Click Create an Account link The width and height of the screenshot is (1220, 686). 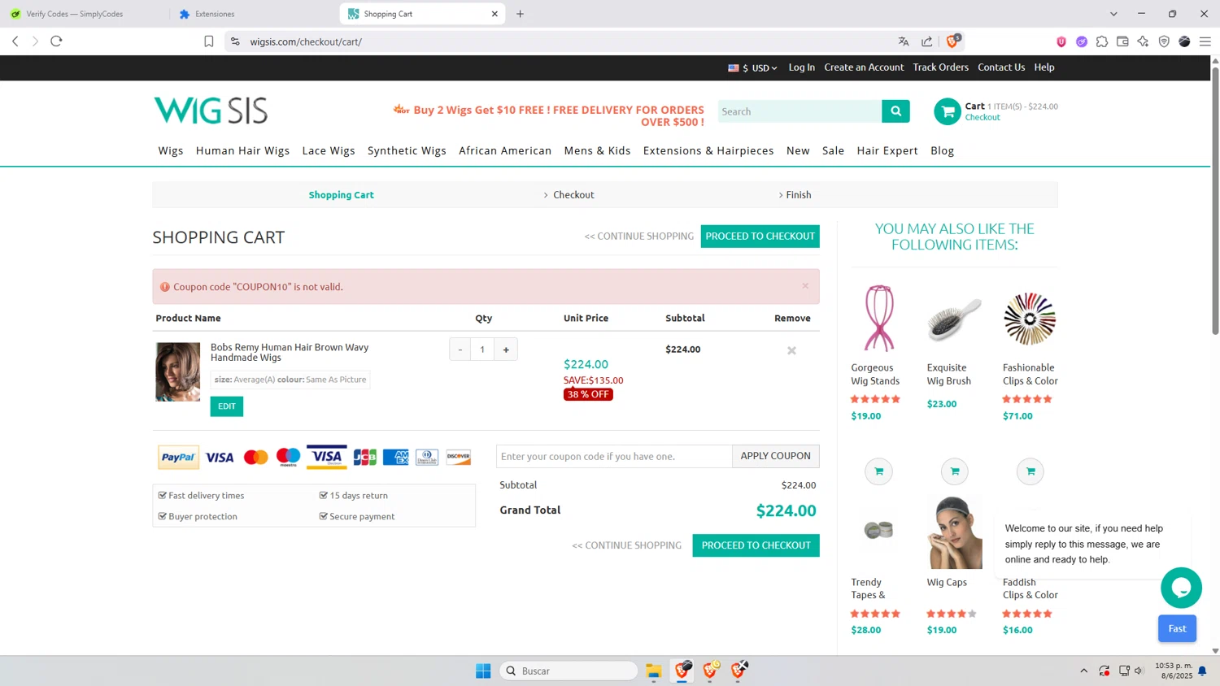pos(864,67)
